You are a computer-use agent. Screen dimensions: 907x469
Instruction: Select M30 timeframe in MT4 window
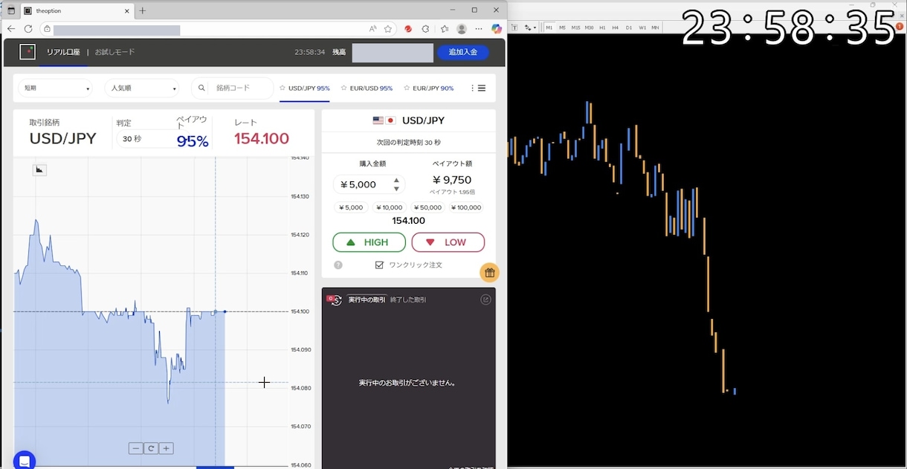tap(590, 28)
